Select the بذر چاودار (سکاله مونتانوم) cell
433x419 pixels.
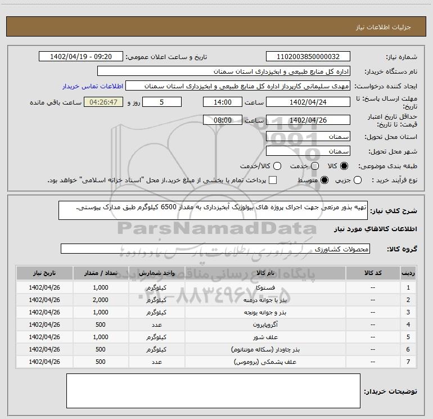click(265, 349)
